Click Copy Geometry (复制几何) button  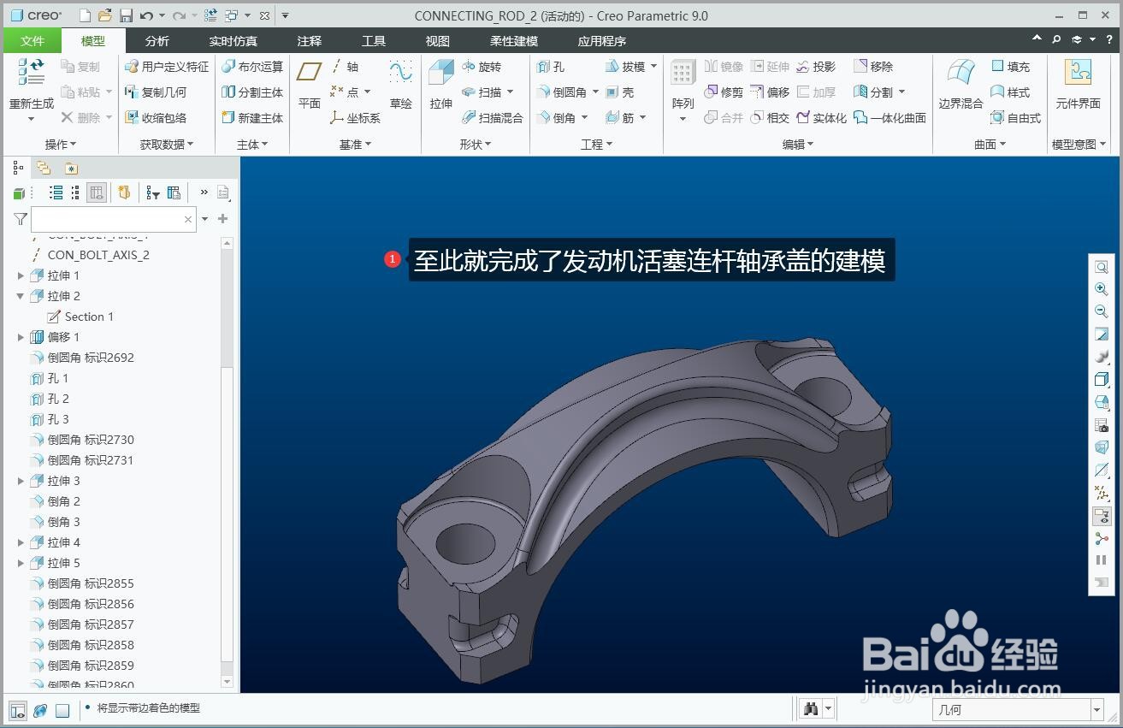(156, 92)
